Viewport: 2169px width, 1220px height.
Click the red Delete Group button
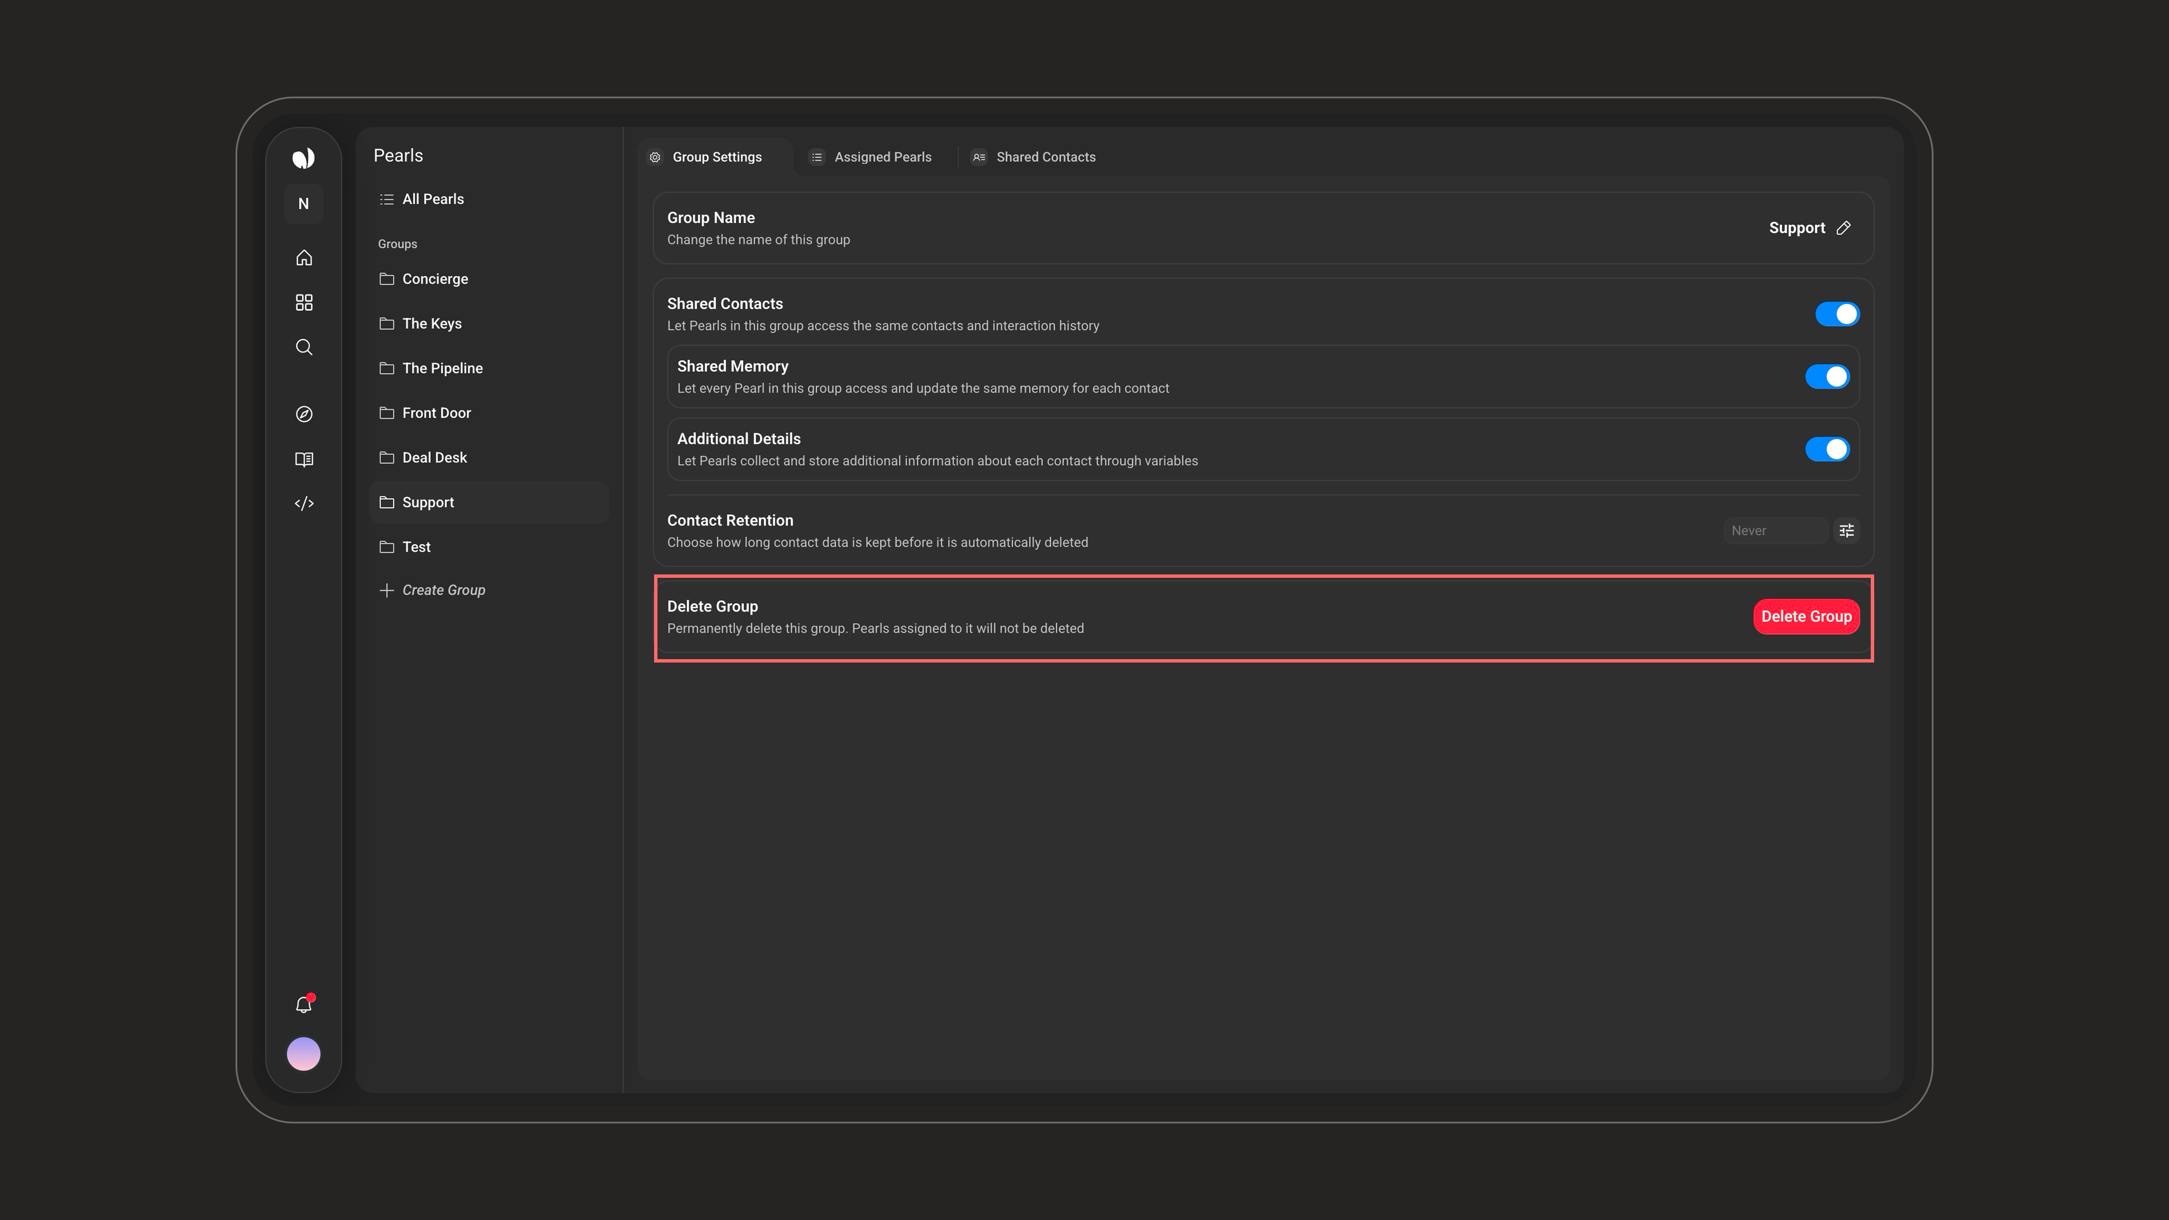click(x=1806, y=616)
